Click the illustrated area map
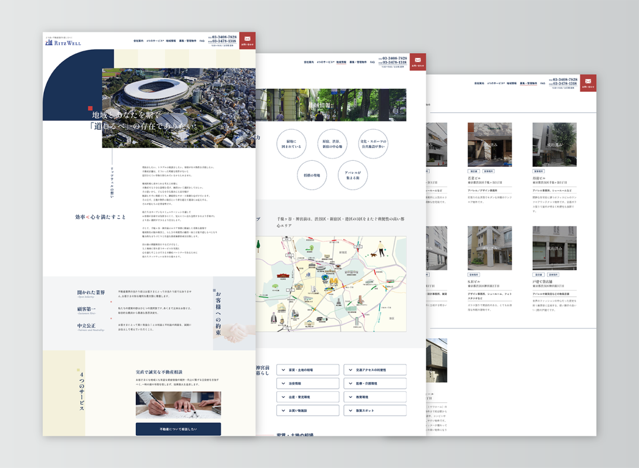 tap(331, 284)
